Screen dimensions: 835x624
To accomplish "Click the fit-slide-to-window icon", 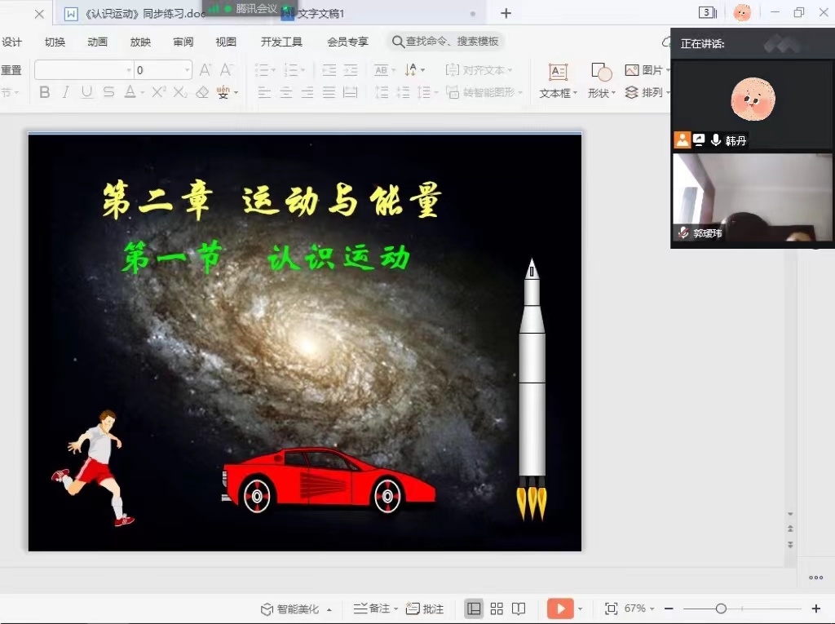I will click(x=611, y=609).
